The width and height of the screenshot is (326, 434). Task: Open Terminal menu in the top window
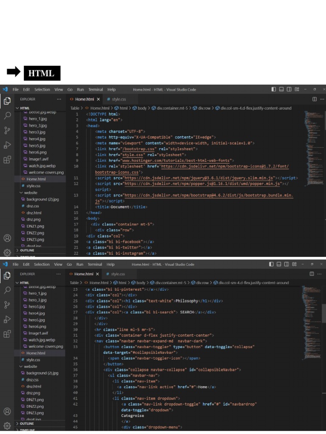click(x=96, y=89)
